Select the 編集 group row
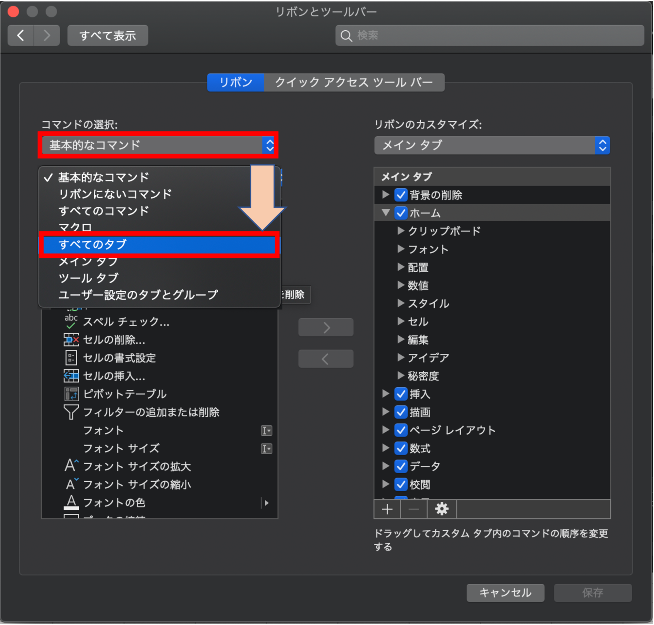Screen dimensions: 654x625 click(492, 340)
